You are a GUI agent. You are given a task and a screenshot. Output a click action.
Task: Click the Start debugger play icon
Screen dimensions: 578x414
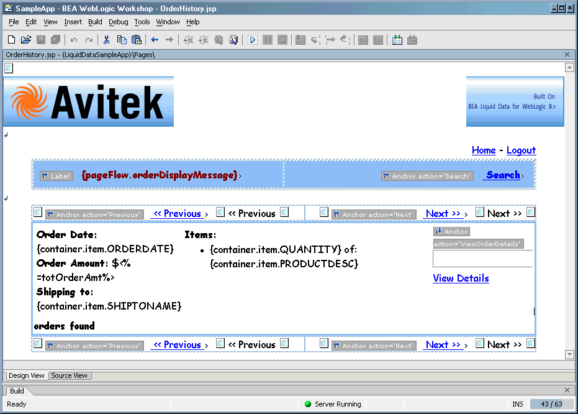253,40
